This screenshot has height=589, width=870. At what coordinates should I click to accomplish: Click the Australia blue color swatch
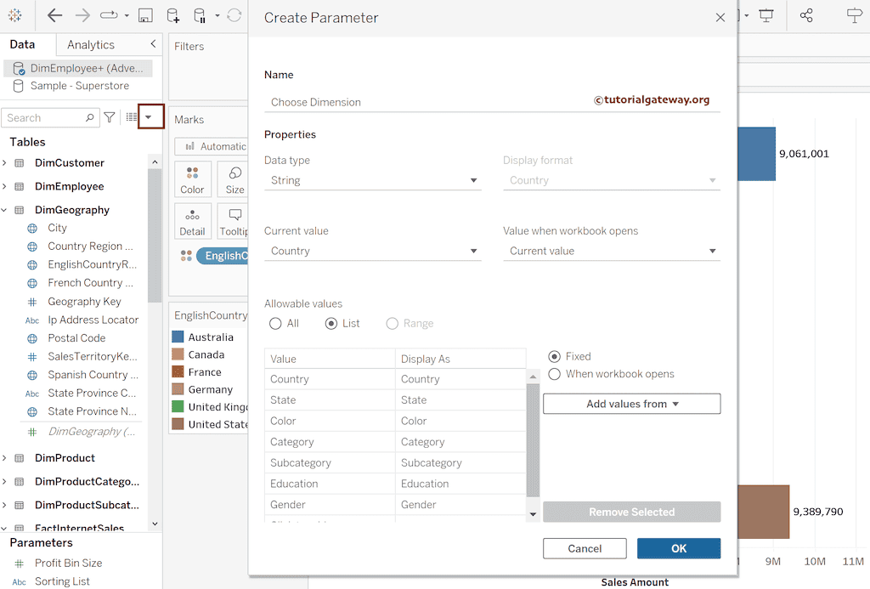coord(178,337)
